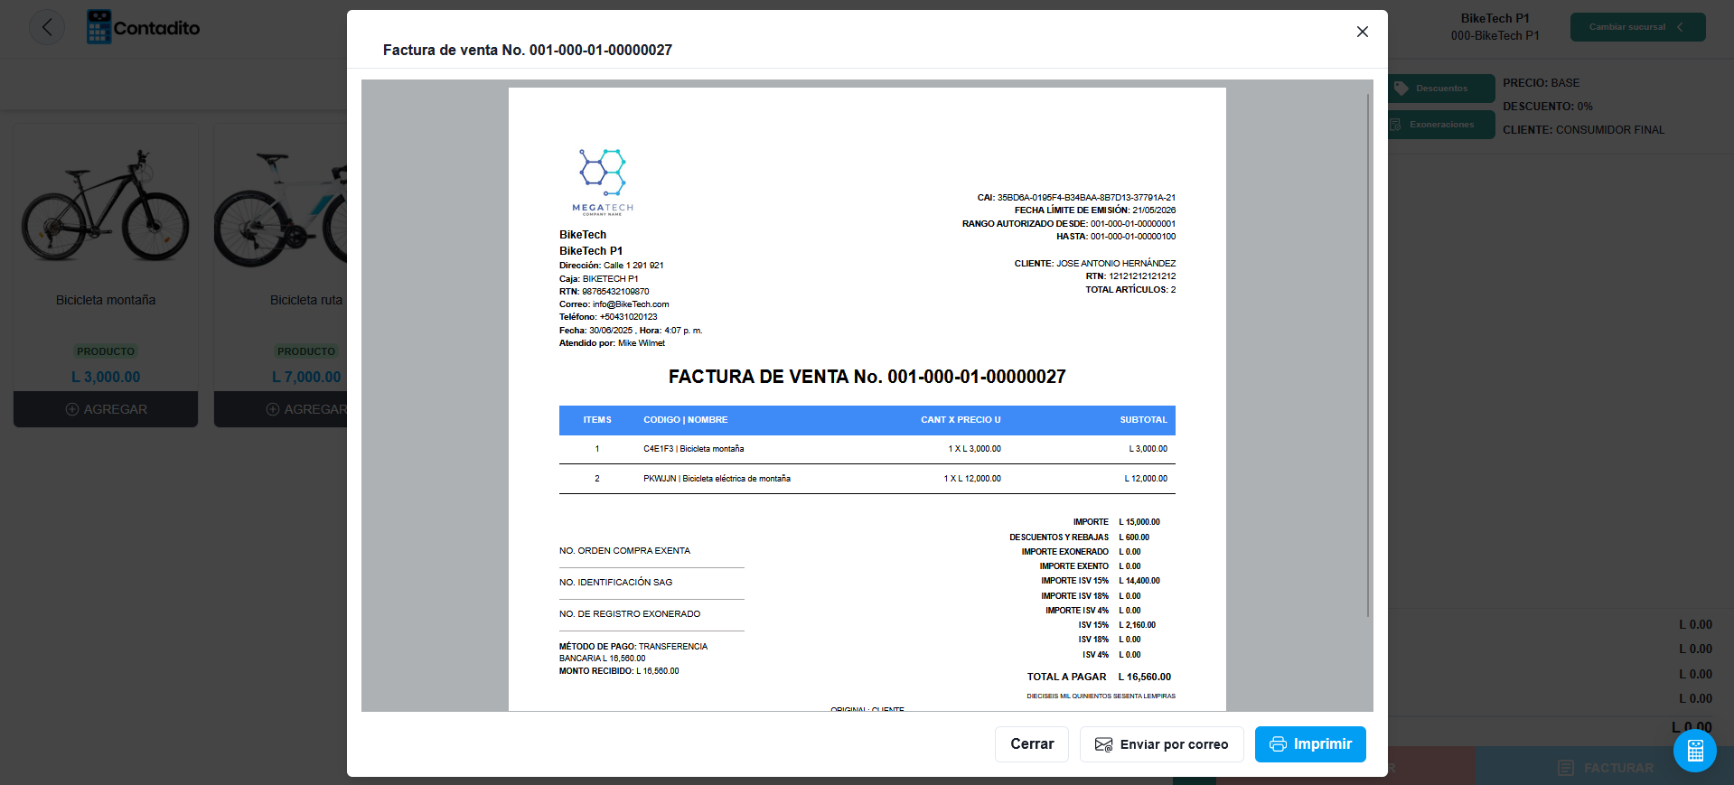Image resolution: width=1734 pixels, height=785 pixels.
Task: Open the calculator floating button
Action: click(1695, 751)
